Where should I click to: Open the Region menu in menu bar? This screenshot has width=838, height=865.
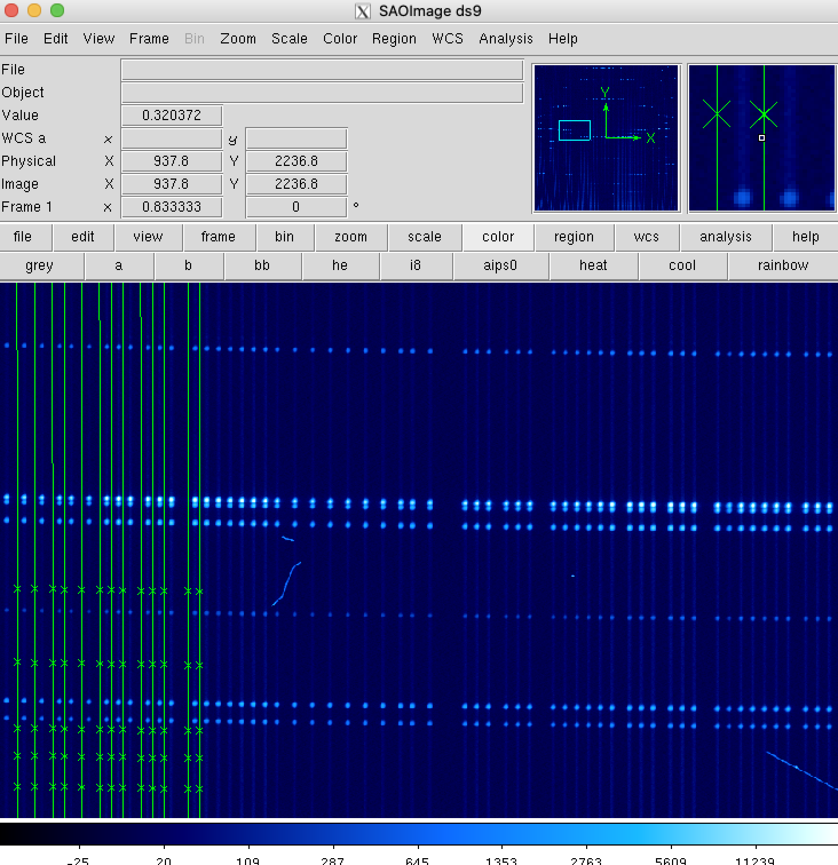[394, 38]
